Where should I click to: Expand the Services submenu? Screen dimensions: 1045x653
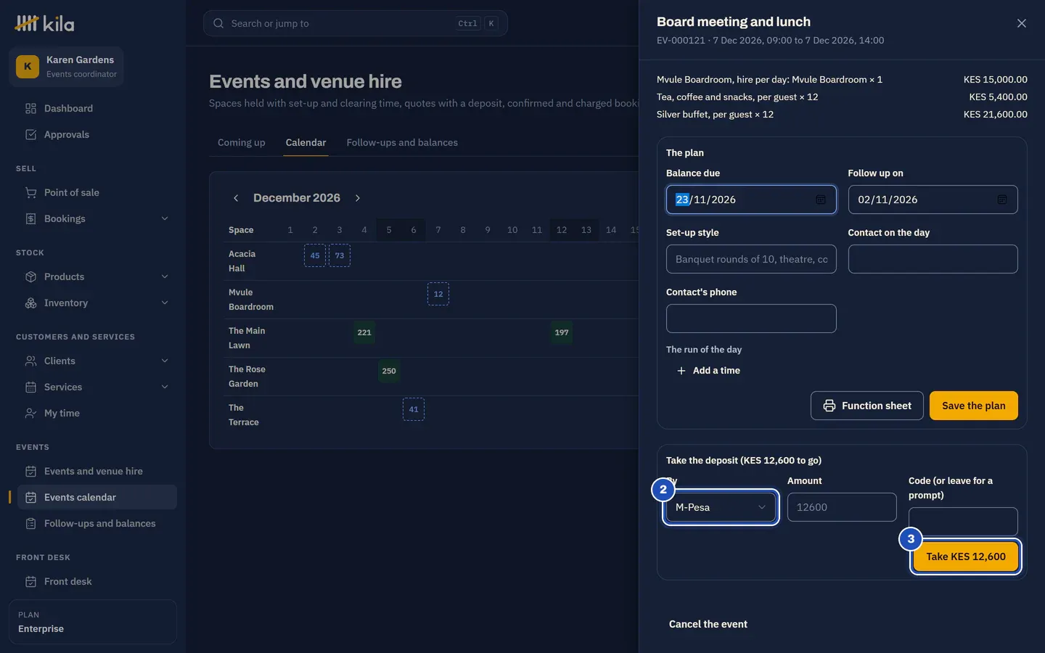pos(165,387)
